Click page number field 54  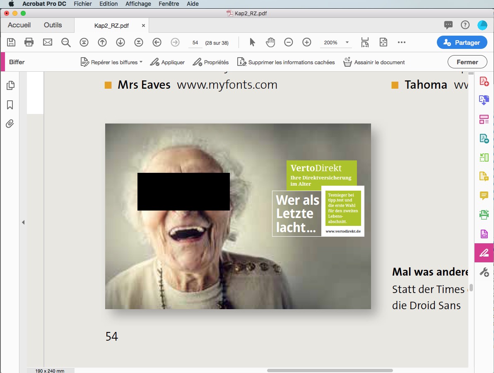click(195, 43)
